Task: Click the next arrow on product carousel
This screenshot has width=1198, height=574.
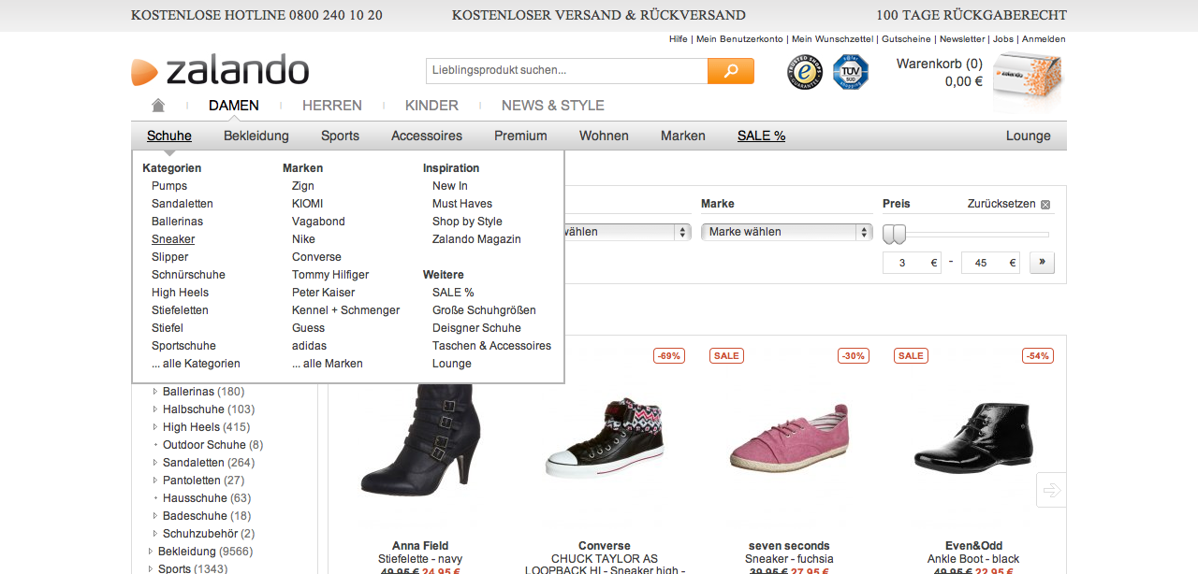Action: pyautogui.click(x=1051, y=490)
